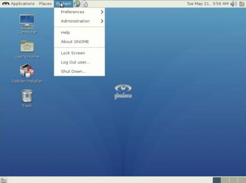
Task: Click the date and time clock
Action: (x=208, y=3)
